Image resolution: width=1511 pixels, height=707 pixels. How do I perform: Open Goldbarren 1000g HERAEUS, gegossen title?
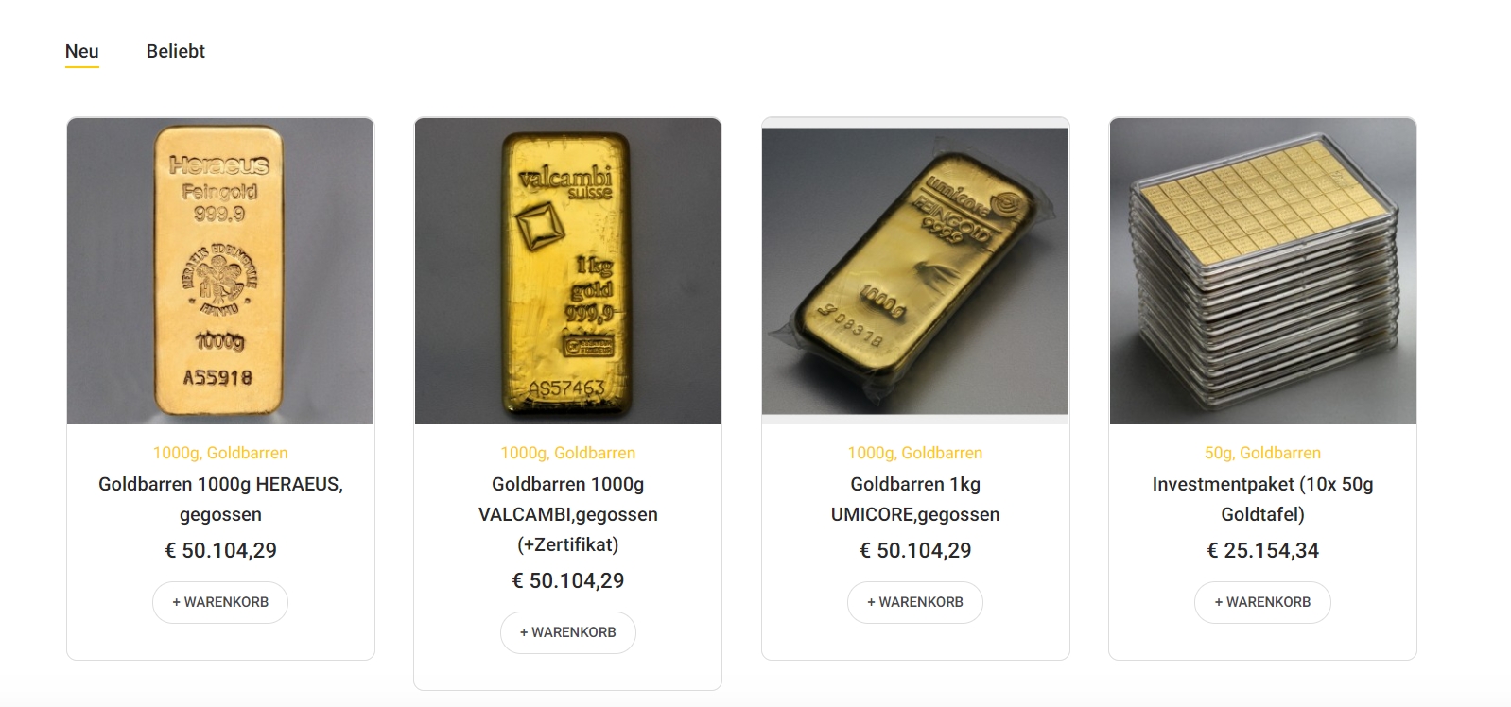[x=220, y=499]
